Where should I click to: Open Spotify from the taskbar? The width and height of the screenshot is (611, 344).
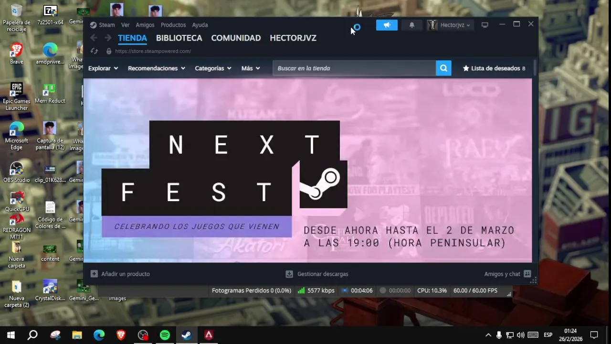(x=165, y=335)
